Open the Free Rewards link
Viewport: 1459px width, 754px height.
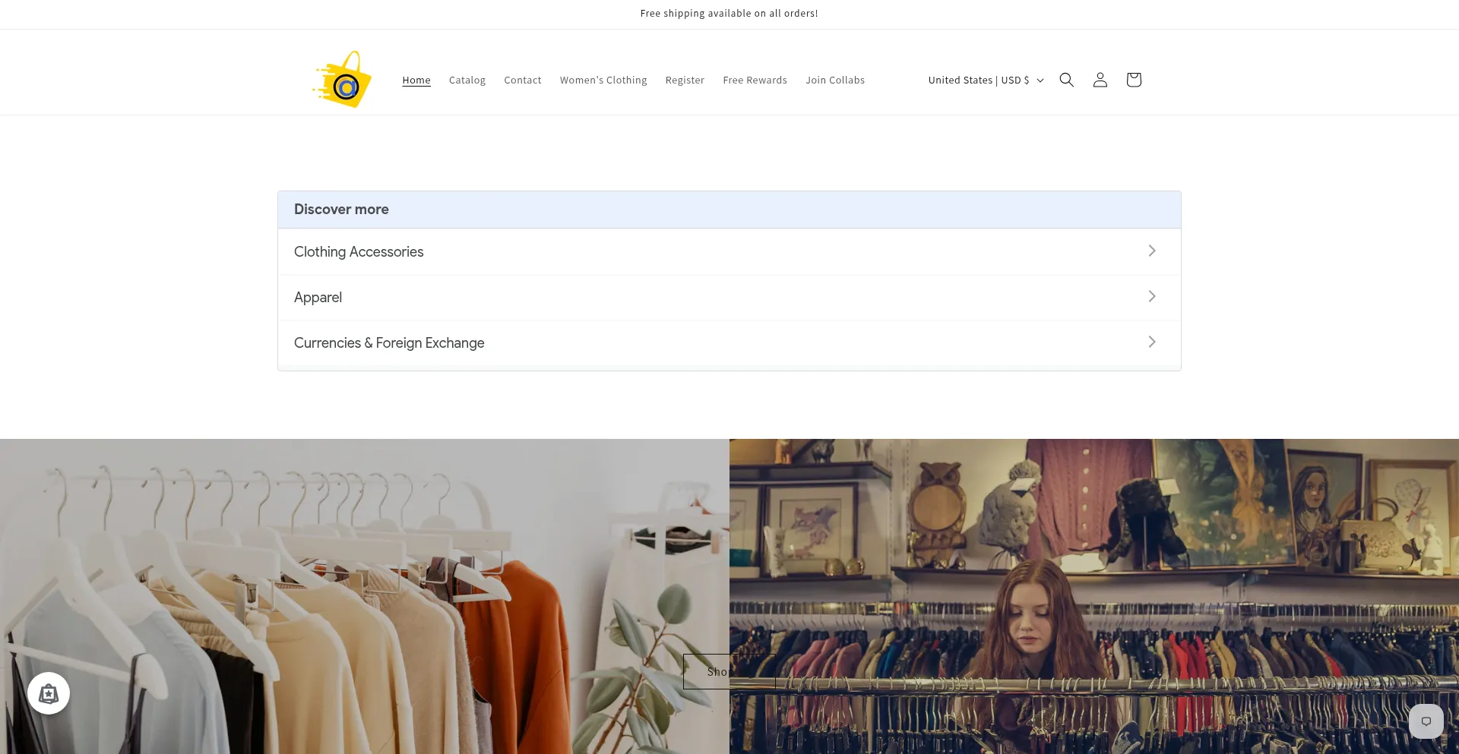755,80
